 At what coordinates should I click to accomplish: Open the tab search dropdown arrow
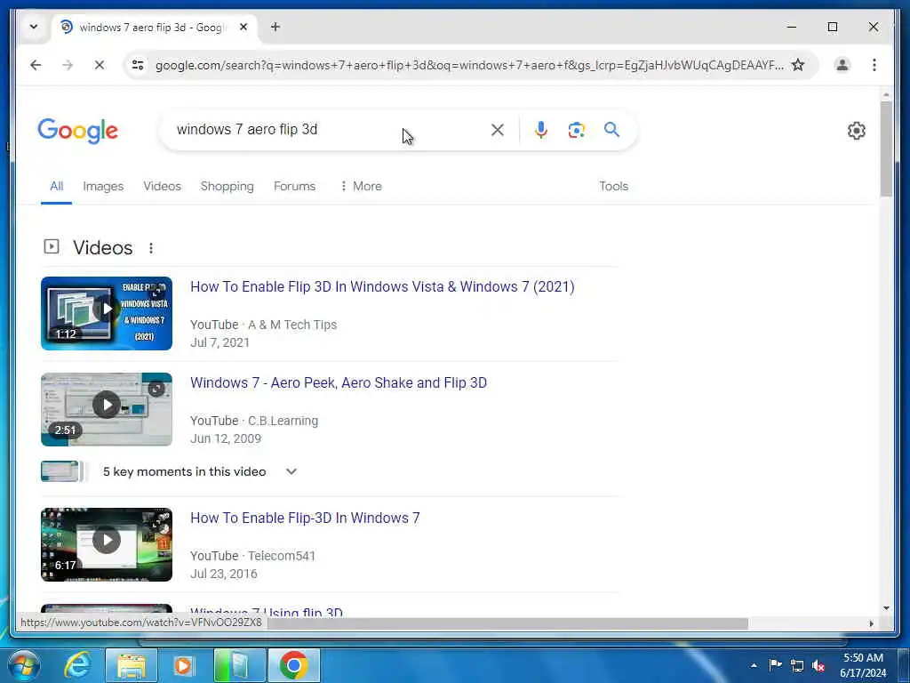34,27
